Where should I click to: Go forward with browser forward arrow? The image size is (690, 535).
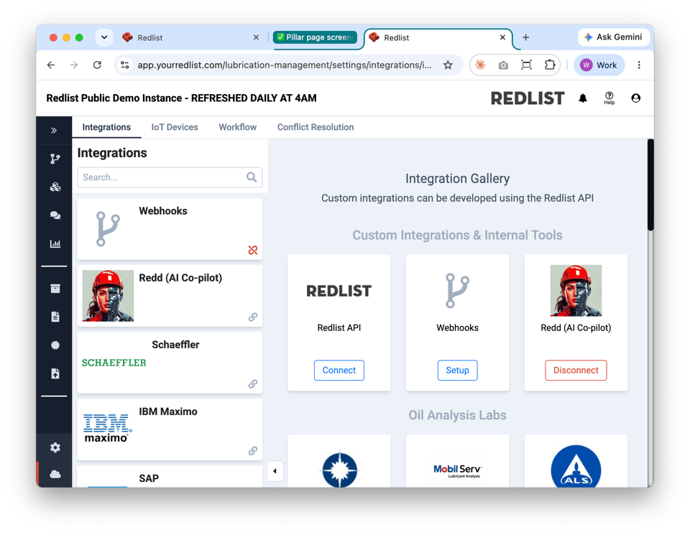coord(74,65)
